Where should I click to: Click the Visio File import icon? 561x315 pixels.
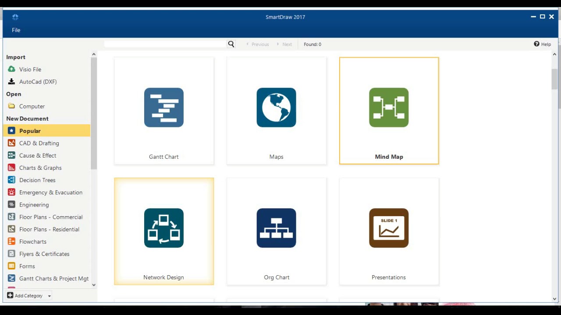coord(11,69)
